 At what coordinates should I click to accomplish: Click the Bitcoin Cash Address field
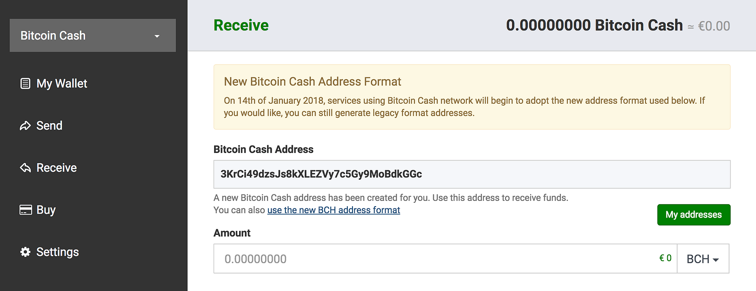click(472, 174)
